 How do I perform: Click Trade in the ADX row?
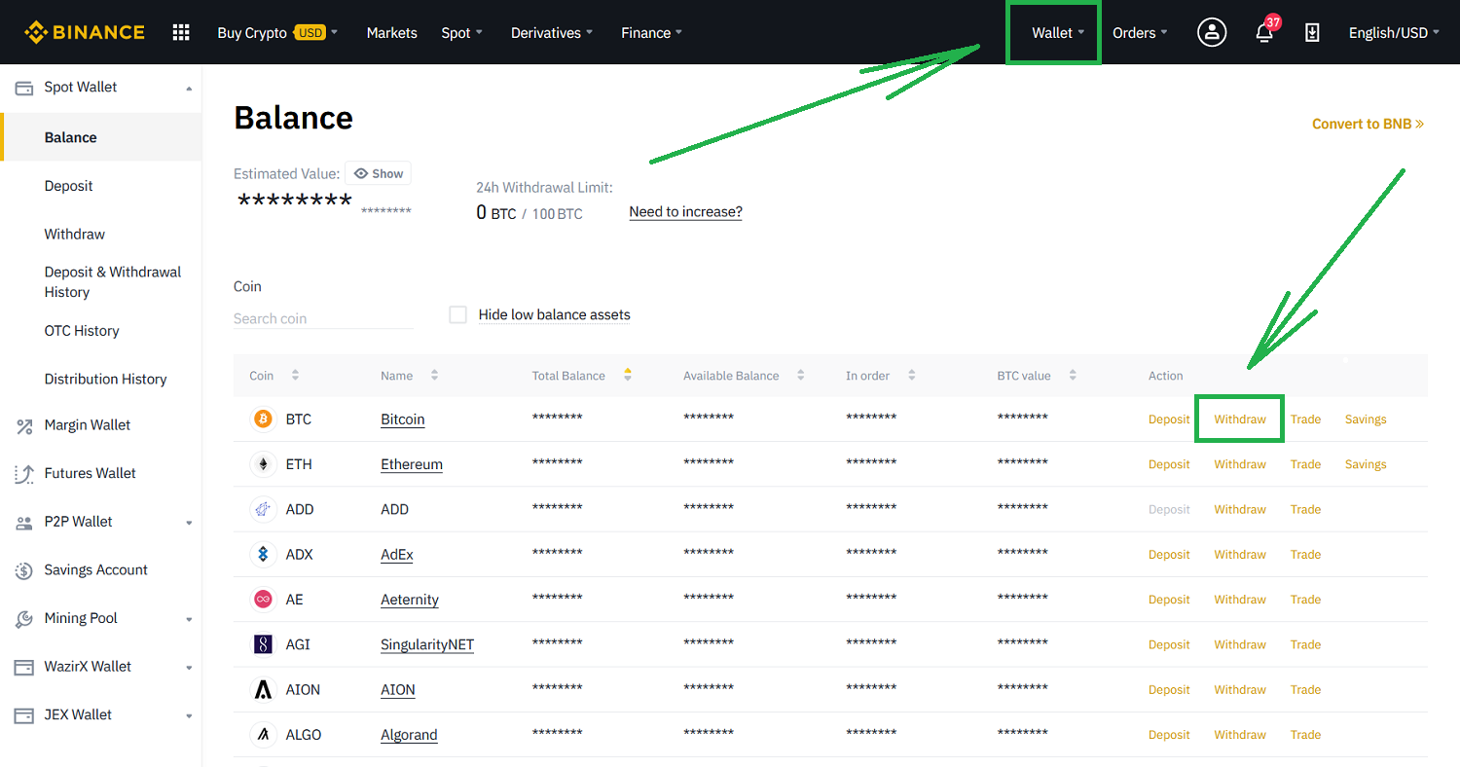point(1305,555)
